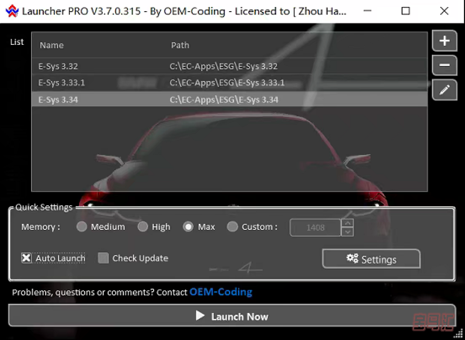Image resolution: width=465 pixels, height=340 pixels.
Task: Disable the Auto Launch checkbox
Action: coord(26,258)
